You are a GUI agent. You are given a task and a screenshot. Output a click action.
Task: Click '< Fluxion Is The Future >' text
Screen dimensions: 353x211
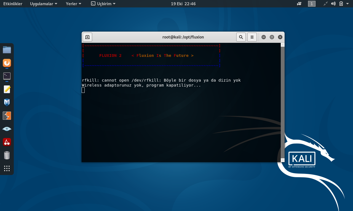162,55
